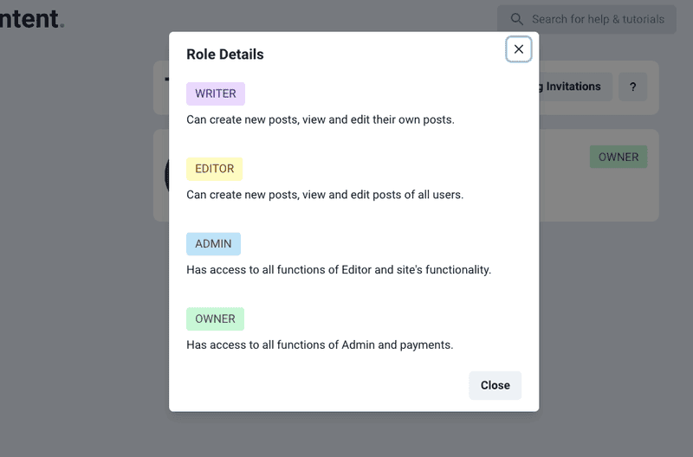Select the purple WRITER role badge
The height and width of the screenshot is (457, 693).
click(x=216, y=93)
